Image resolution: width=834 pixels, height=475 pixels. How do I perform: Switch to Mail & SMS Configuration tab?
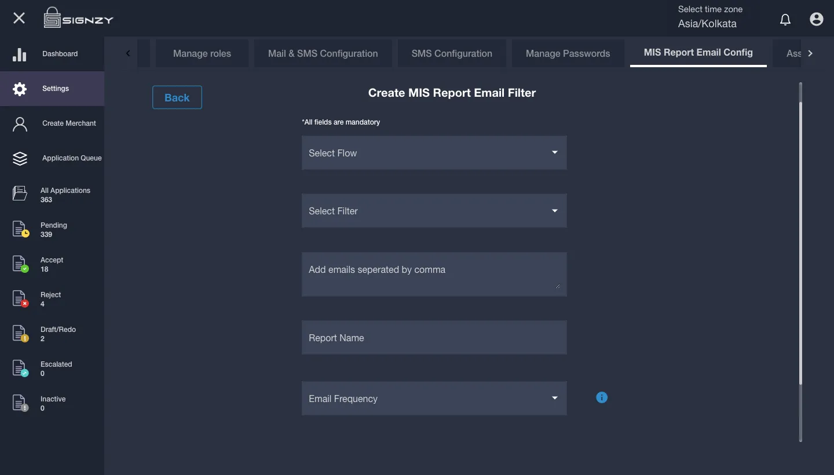(x=323, y=53)
